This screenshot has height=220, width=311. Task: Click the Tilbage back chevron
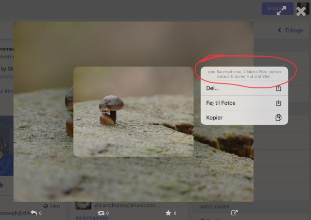(279, 30)
